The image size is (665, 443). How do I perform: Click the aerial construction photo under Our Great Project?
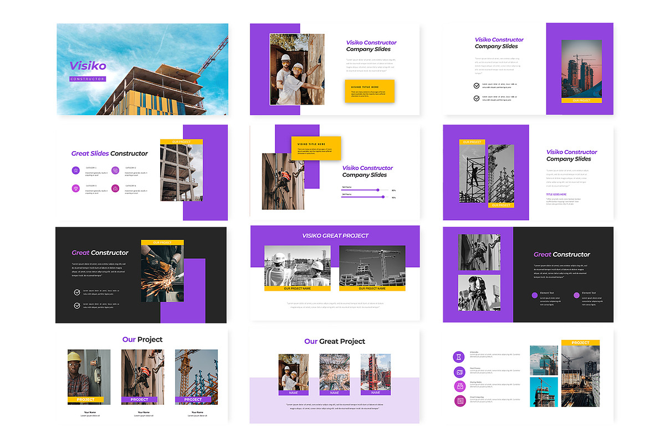pyautogui.click(x=335, y=372)
